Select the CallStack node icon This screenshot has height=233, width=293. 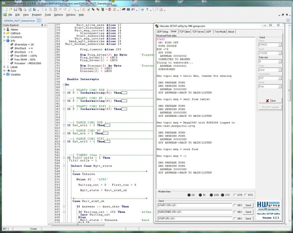(8, 33)
